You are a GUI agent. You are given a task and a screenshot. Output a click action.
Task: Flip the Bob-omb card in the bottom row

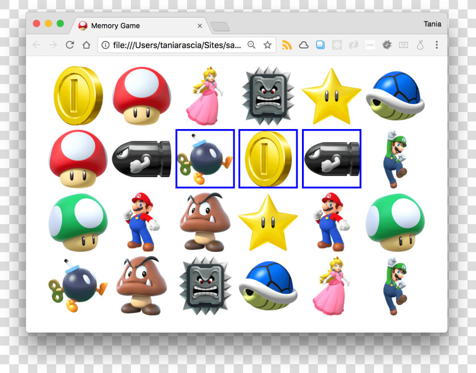click(x=78, y=286)
